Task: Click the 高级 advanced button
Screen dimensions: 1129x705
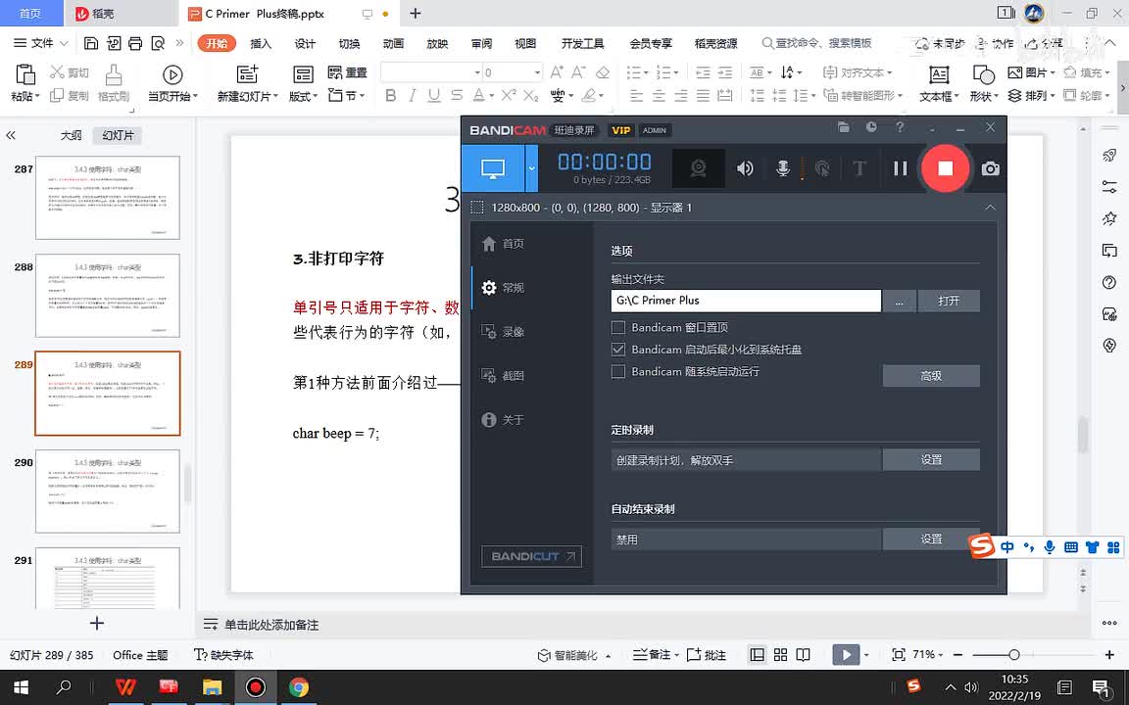Action: [x=931, y=376]
